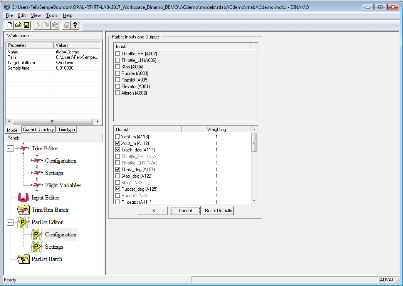Click the Properties column header
Screen dimensions: 403x286
[x=30, y=45]
